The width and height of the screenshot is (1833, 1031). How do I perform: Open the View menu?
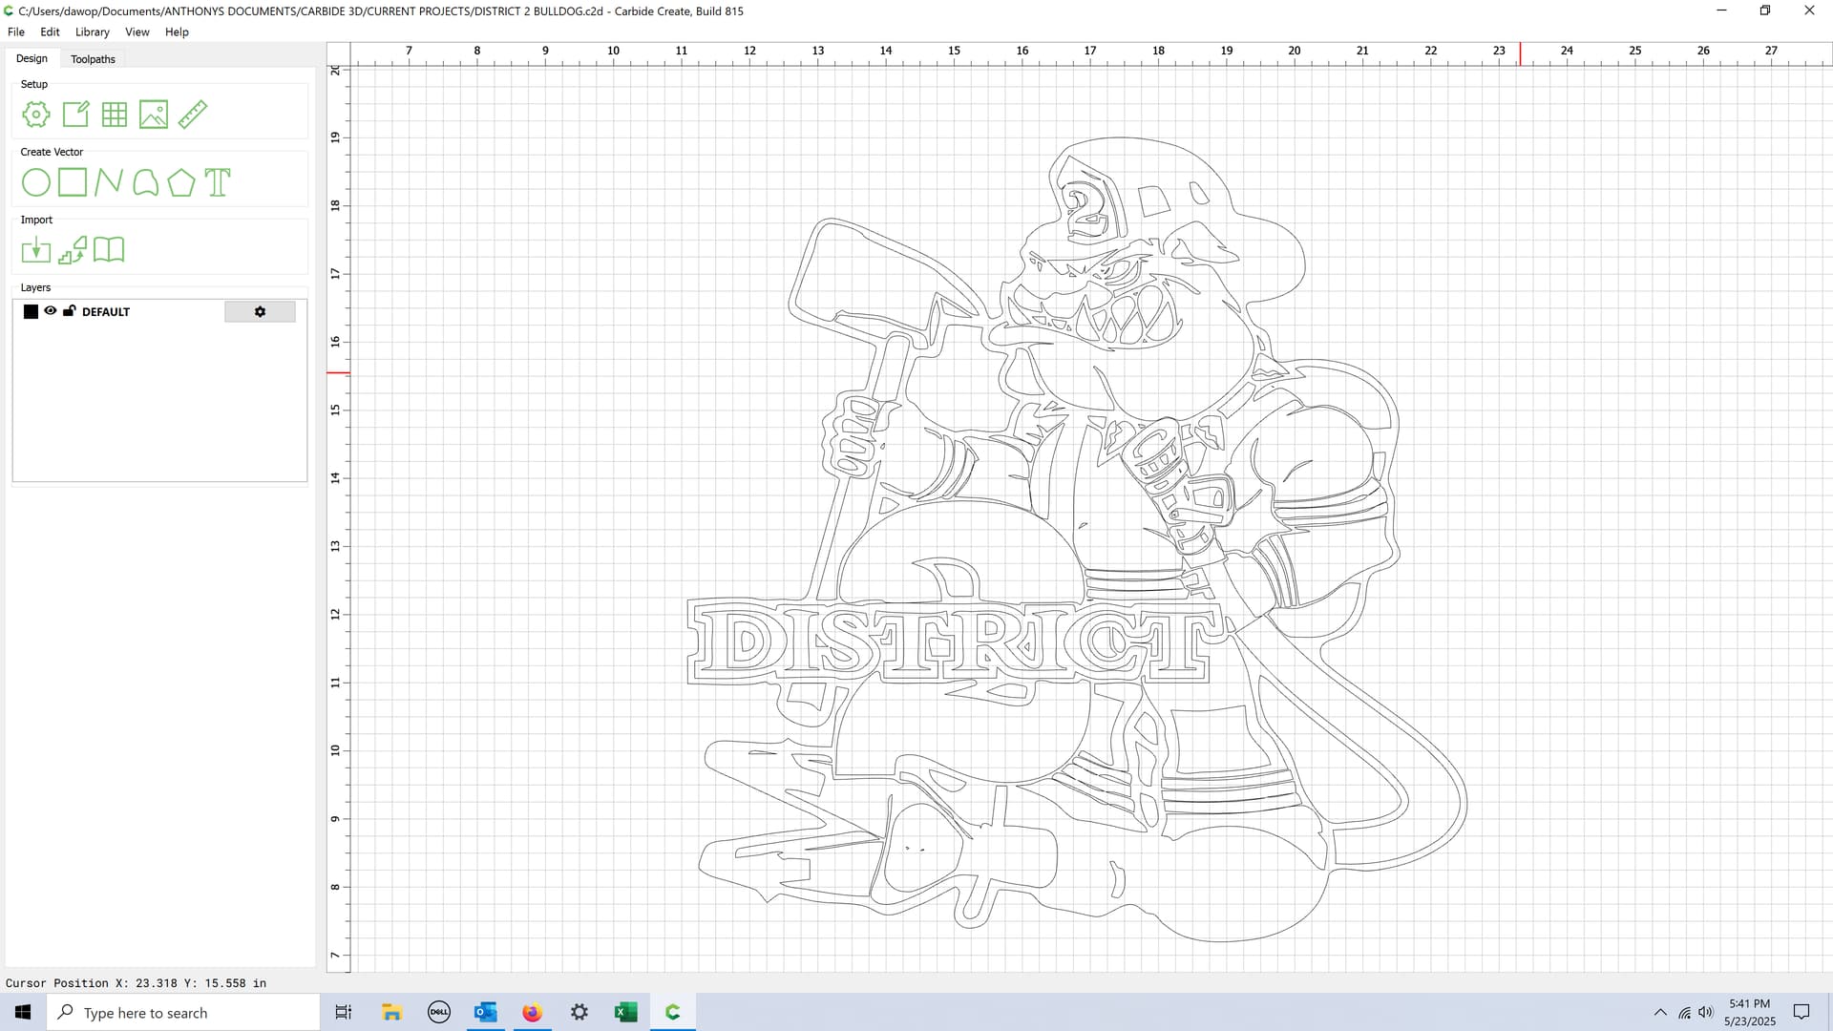[137, 32]
